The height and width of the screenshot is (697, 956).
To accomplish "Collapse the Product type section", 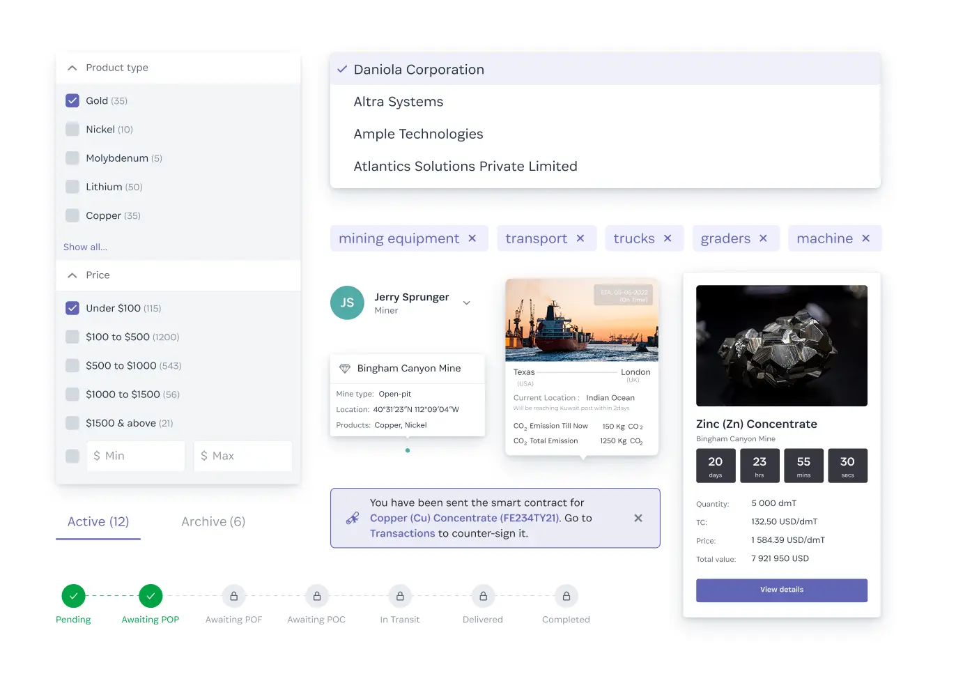I will (x=72, y=68).
